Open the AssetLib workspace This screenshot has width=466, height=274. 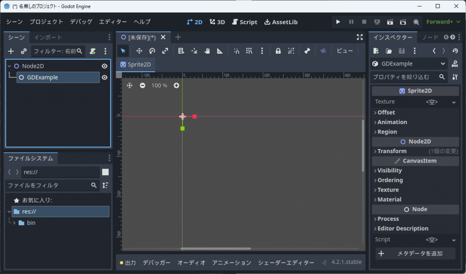coord(281,22)
